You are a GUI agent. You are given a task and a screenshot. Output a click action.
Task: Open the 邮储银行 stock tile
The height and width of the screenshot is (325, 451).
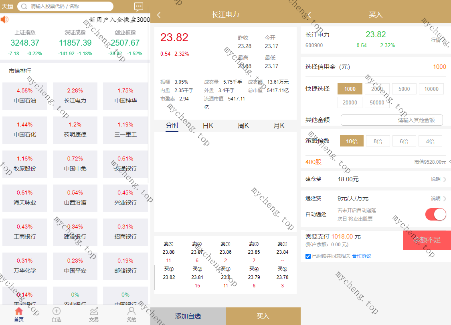click(x=125, y=267)
